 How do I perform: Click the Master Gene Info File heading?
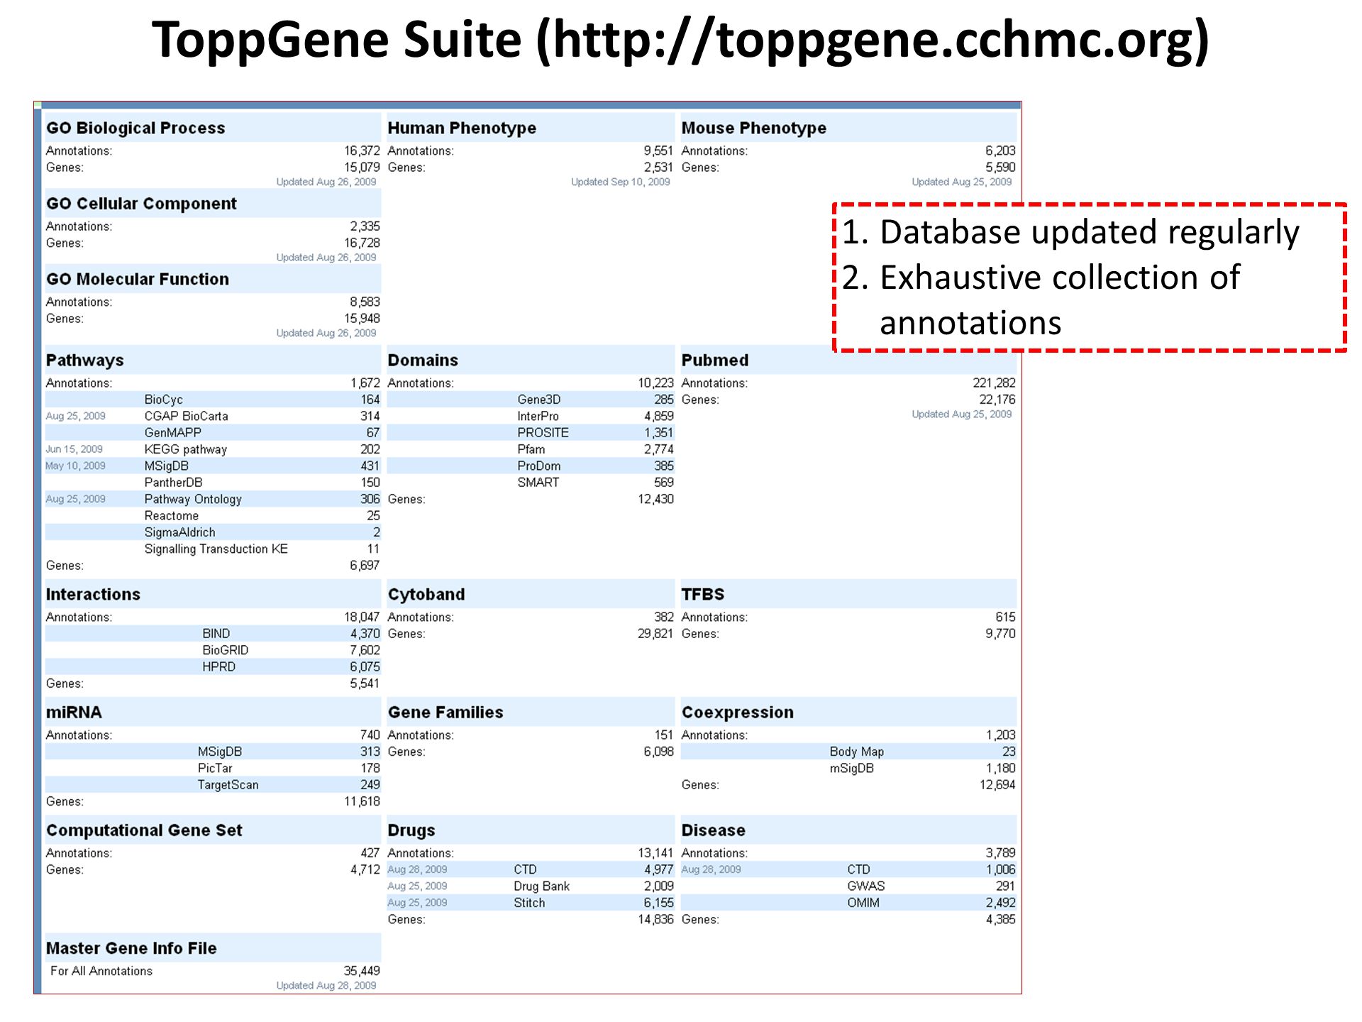pyautogui.click(x=131, y=948)
